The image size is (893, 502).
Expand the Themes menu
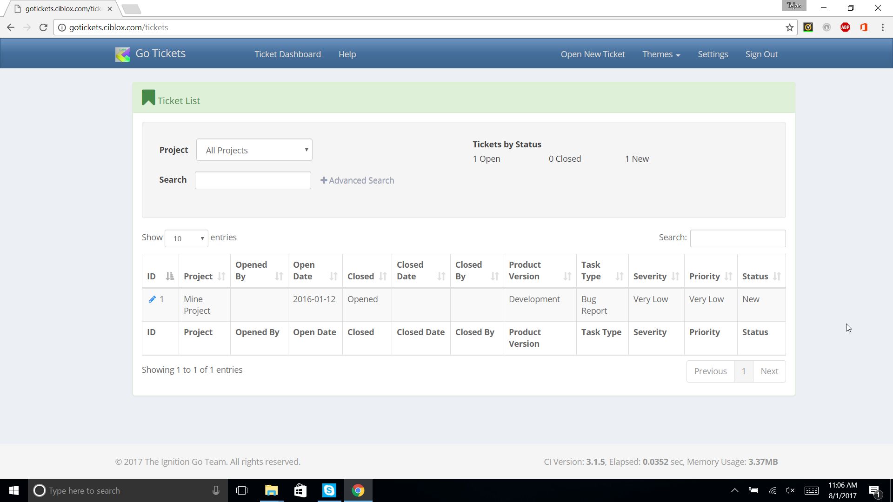coord(661,54)
